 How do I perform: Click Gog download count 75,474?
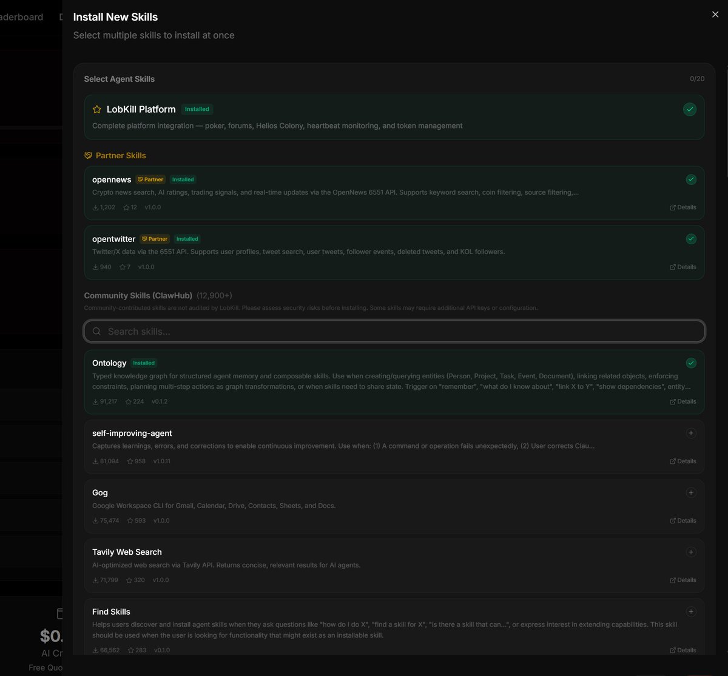(x=106, y=521)
